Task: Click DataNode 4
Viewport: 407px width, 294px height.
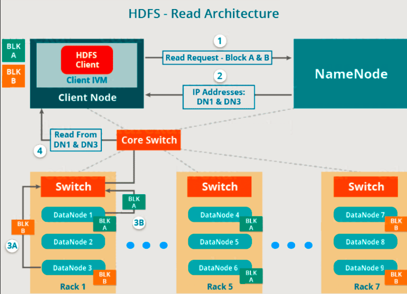Action: [220, 215]
